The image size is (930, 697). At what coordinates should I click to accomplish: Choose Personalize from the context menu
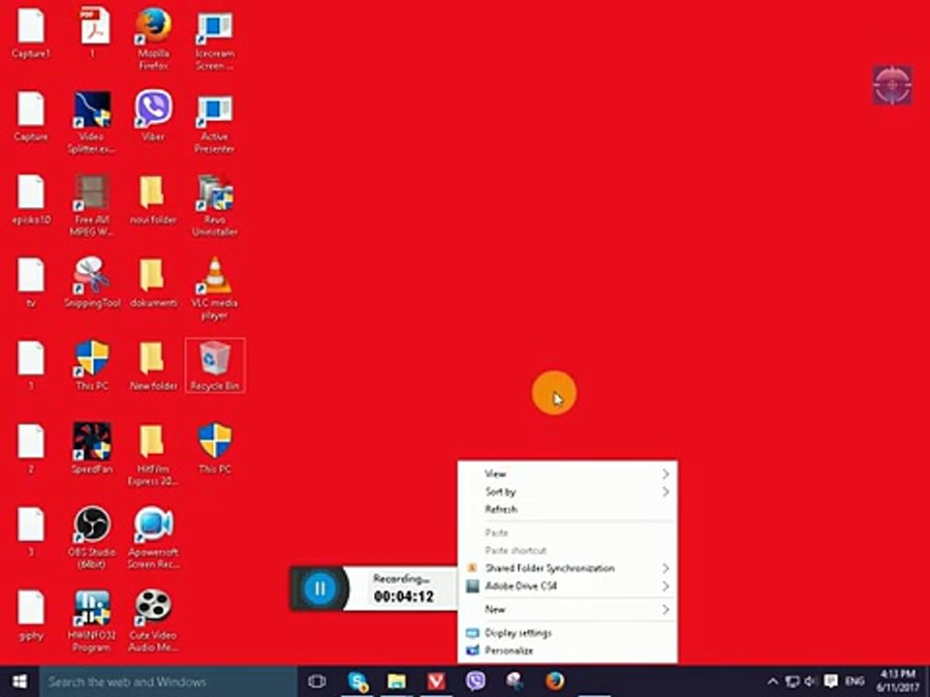point(568,651)
